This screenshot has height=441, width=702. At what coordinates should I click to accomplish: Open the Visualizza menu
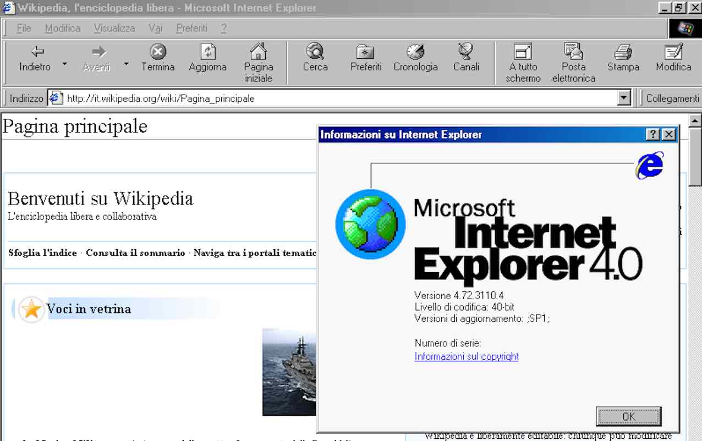tap(114, 28)
